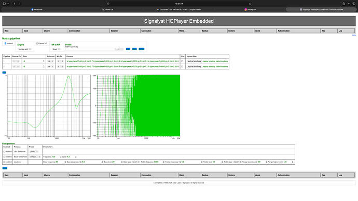
Task: Reload the page using the refresh icon
Action: (x=250, y=4)
